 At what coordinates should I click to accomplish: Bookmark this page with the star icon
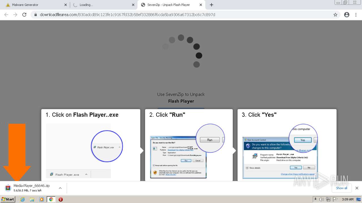tap(335, 15)
